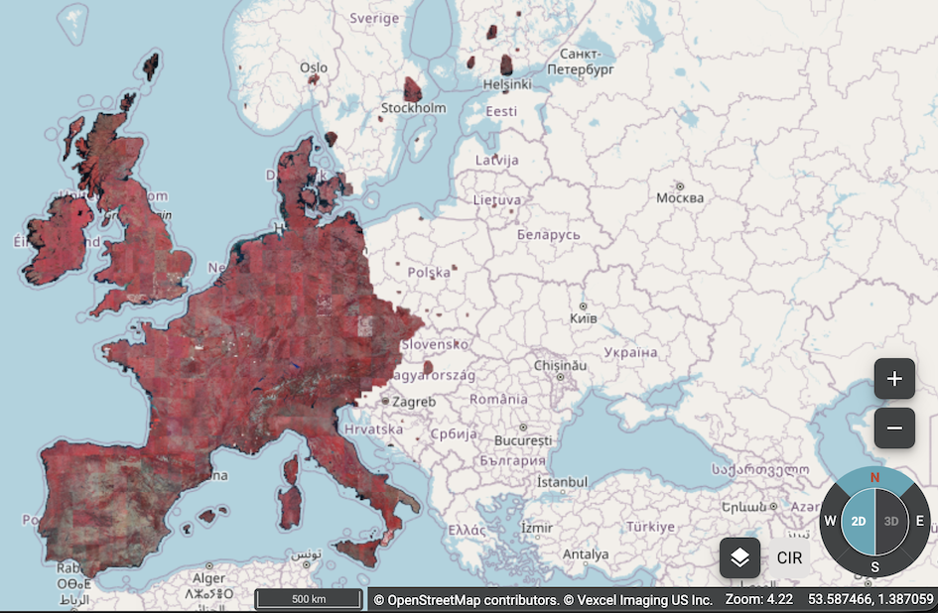Click the București city label
Screen dimensions: 938x613
pyautogui.click(x=523, y=440)
